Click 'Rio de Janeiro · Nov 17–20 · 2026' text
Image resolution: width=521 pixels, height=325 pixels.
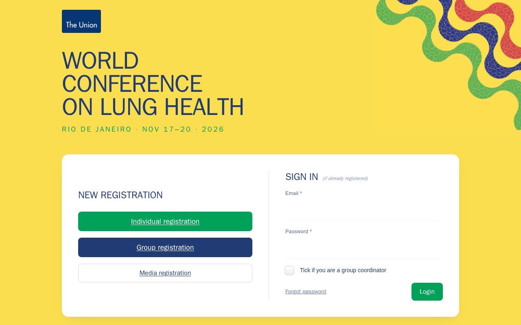tap(143, 129)
